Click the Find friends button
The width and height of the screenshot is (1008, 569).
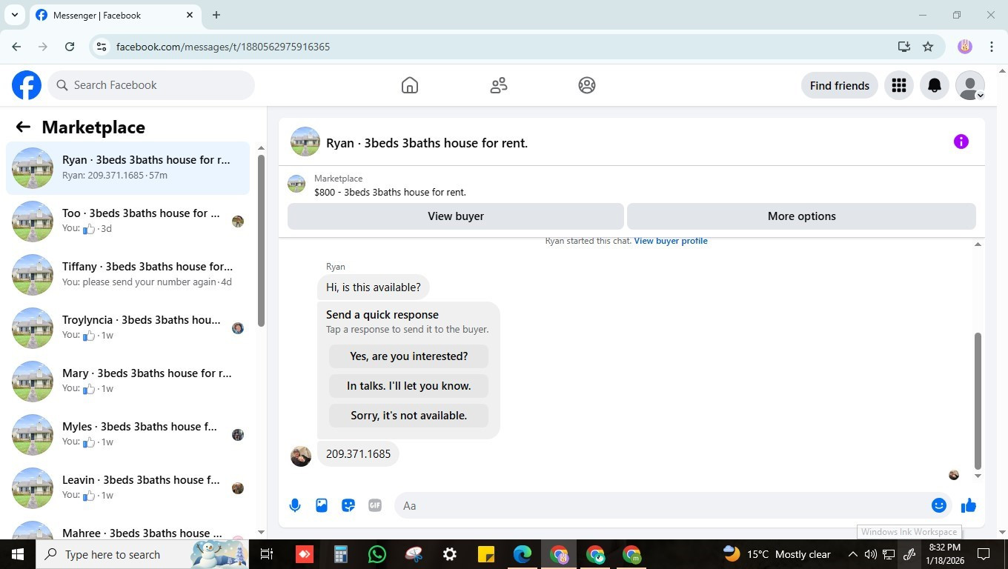coord(840,85)
